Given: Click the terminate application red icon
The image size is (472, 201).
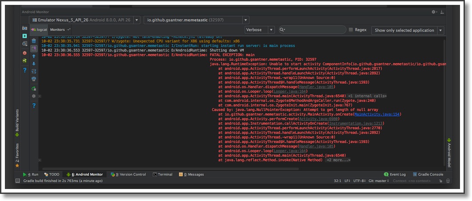Looking at the screenshot, I should click(25, 52).
